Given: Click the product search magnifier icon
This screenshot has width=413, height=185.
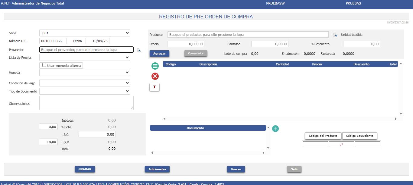Looking at the screenshot, I should (335, 35).
